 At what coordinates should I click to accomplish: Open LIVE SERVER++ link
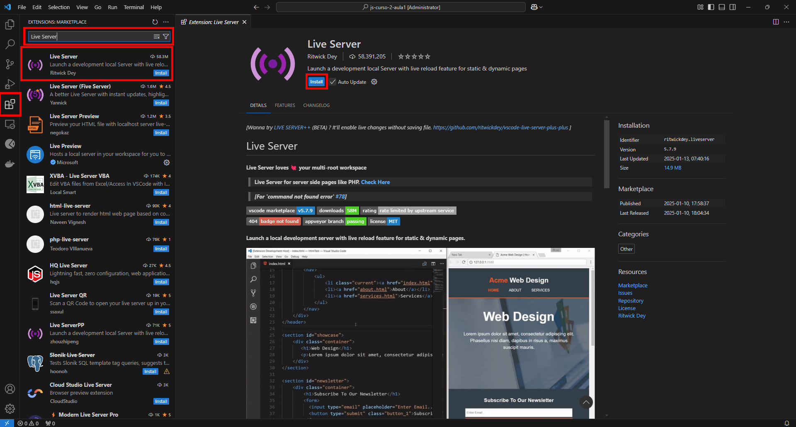point(292,128)
